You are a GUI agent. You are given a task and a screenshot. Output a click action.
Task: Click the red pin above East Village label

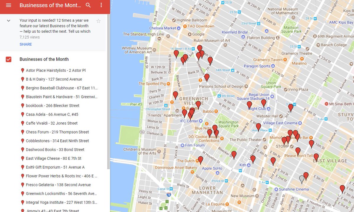[316, 157]
